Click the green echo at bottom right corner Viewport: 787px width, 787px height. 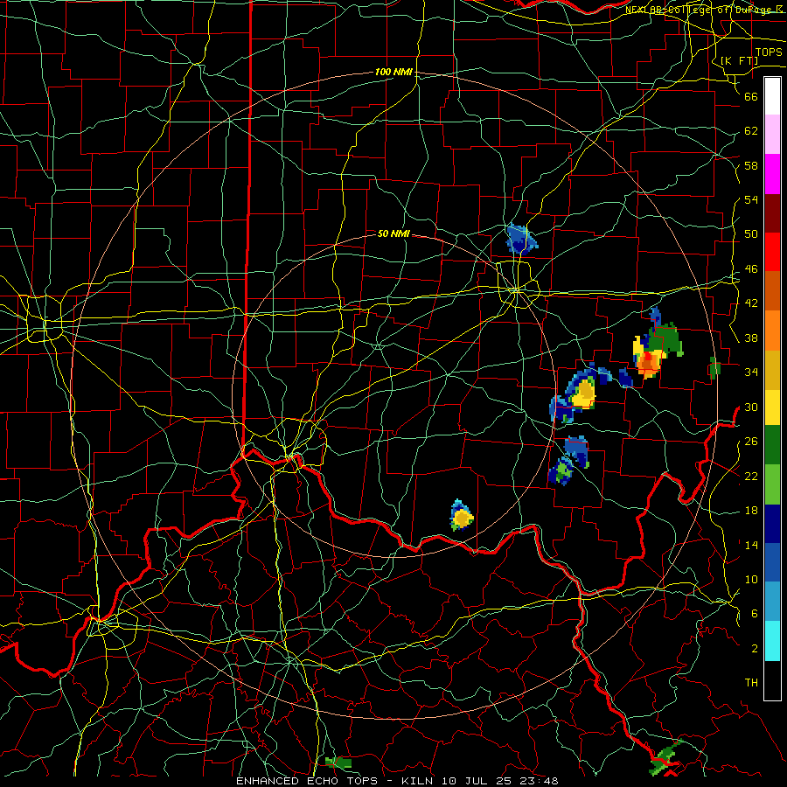(665, 757)
